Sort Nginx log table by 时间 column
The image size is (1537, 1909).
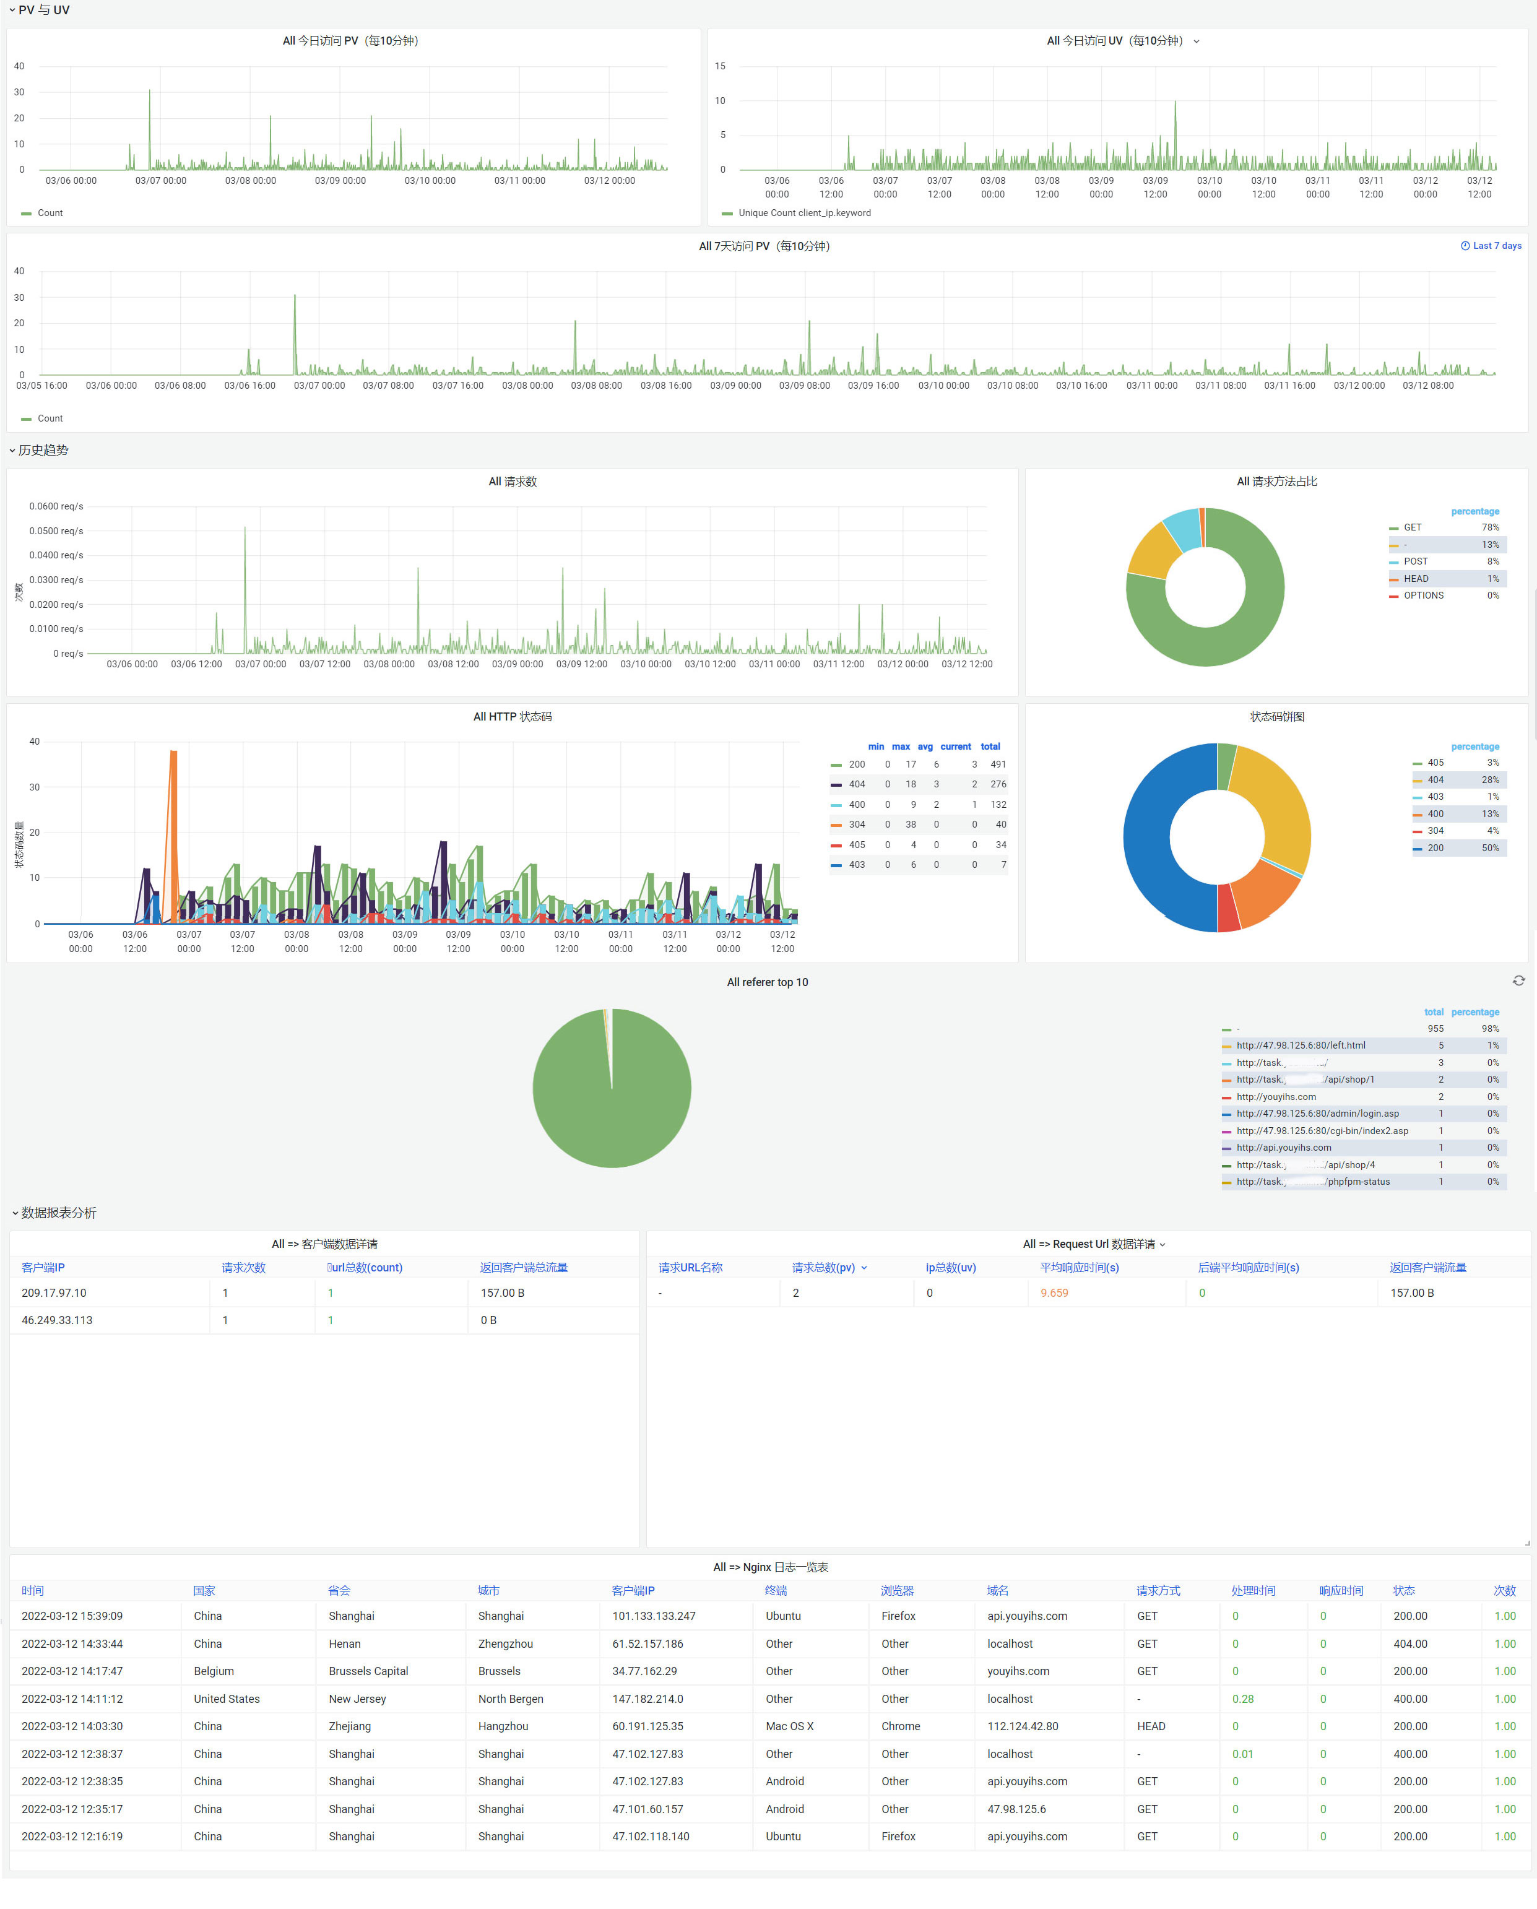point(33,1590)
